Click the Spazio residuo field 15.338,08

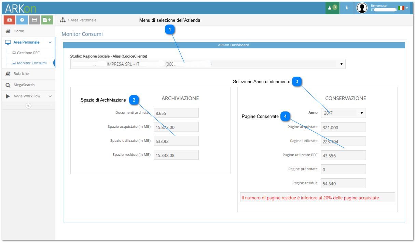176,155
